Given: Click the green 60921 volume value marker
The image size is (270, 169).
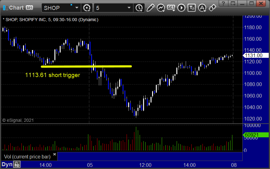Looking at the screenshot, I should coord(256,135).
